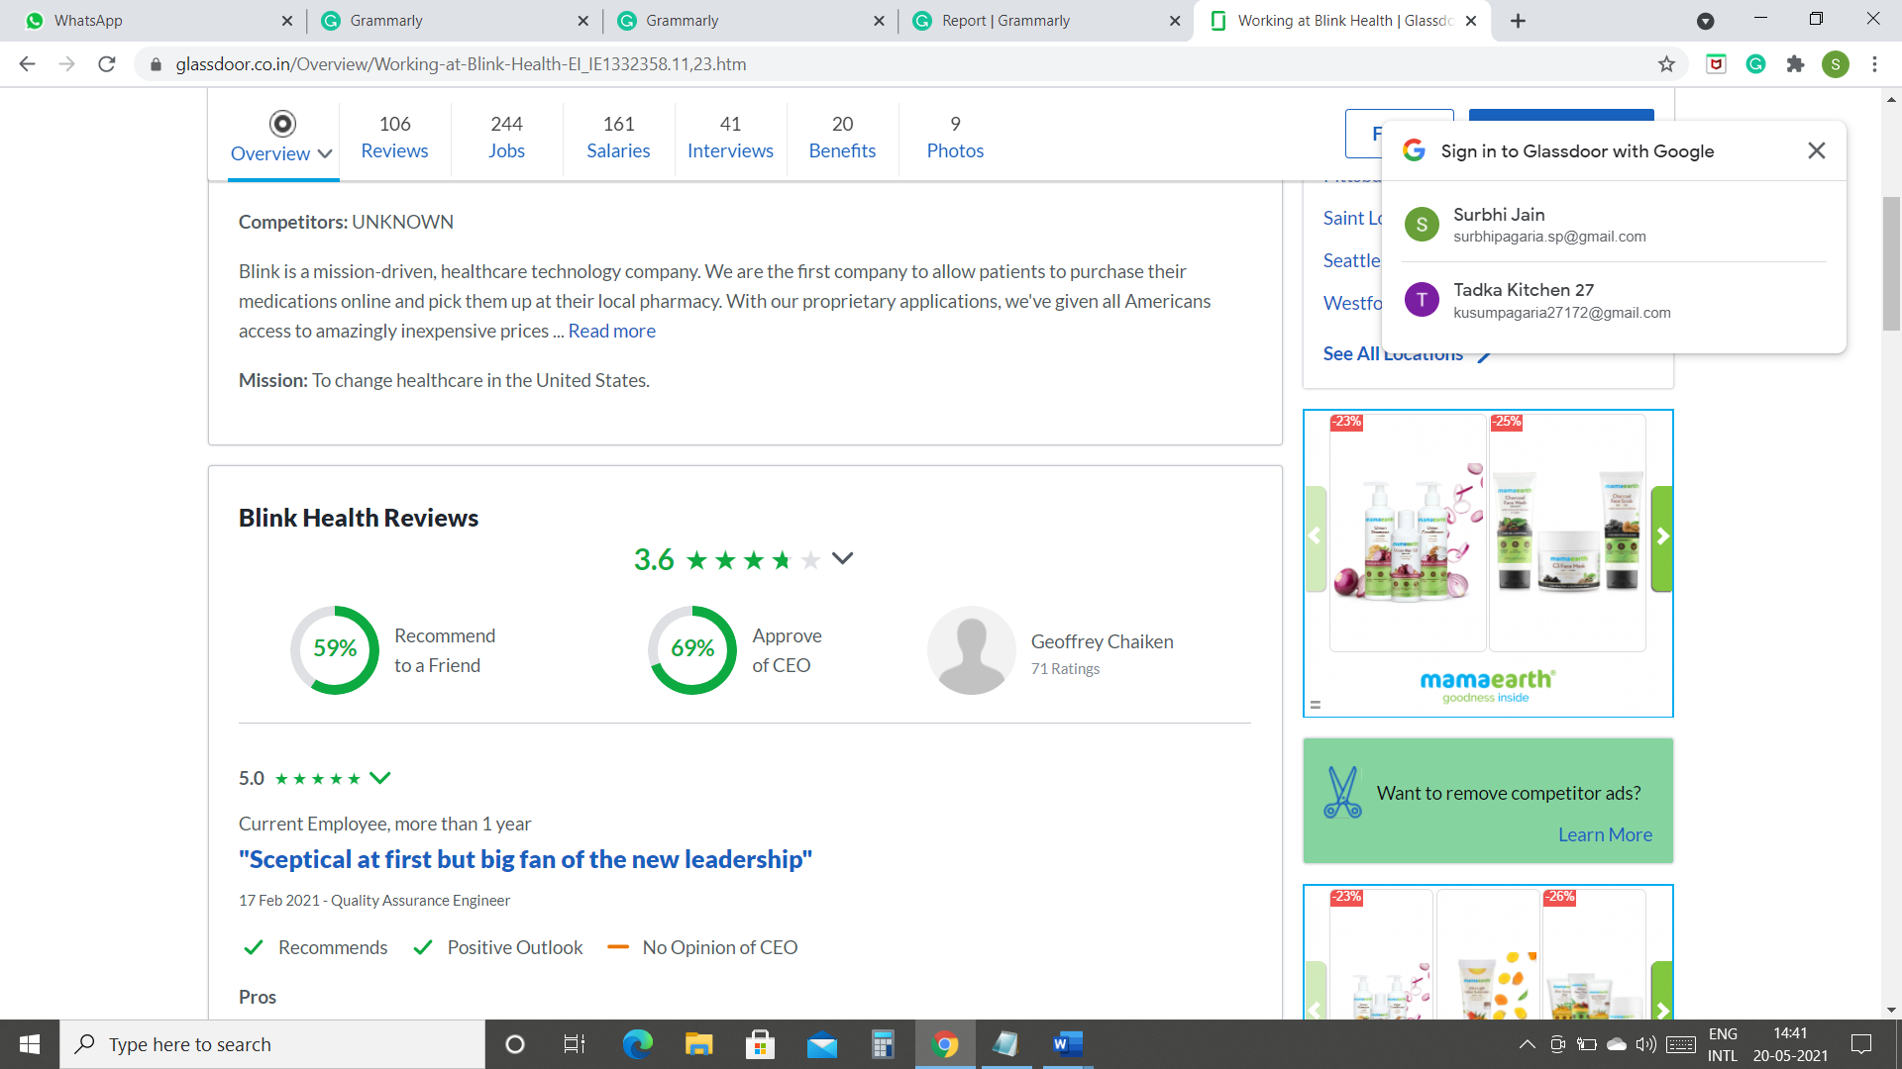
Task: Open Mail app from taskbar
Action: click(821, 1044)
